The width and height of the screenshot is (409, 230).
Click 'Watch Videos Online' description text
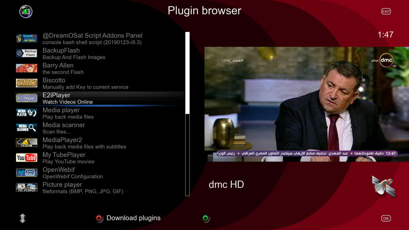(x=68, y=102)
